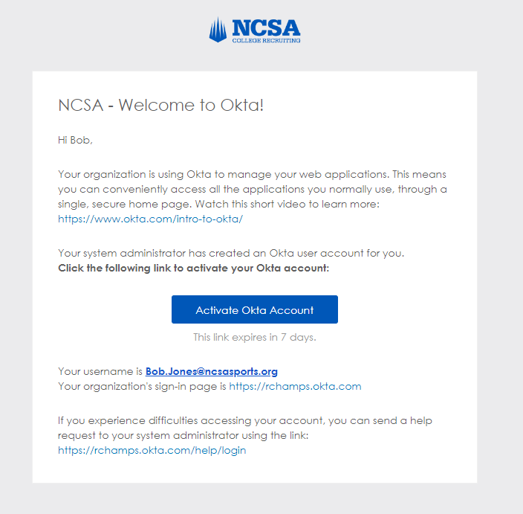The image size is (523, 514).
Task: Open the https://rchamps.okta.com sign-in page link
Action: pos(295,386)
